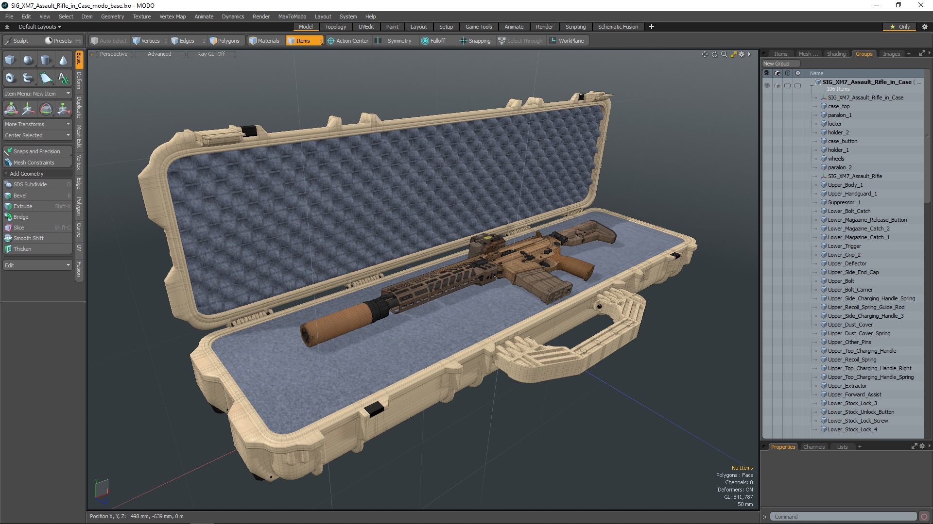Choose the Torus primitive tool
Viewport: 933px width, 524px height.
[x=10, y=78]
